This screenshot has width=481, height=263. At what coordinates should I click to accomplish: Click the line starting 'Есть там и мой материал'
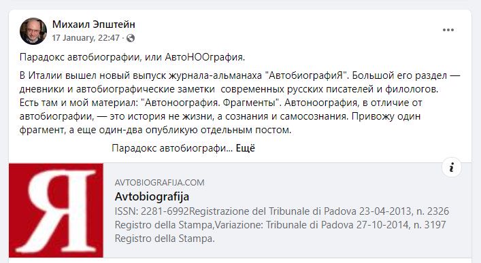coord(221,103)
